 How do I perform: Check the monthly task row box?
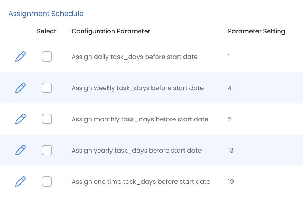tap(47, 119)
